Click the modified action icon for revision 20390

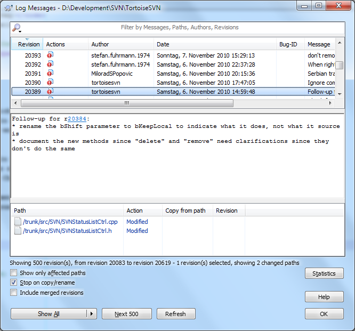point(50,82)
